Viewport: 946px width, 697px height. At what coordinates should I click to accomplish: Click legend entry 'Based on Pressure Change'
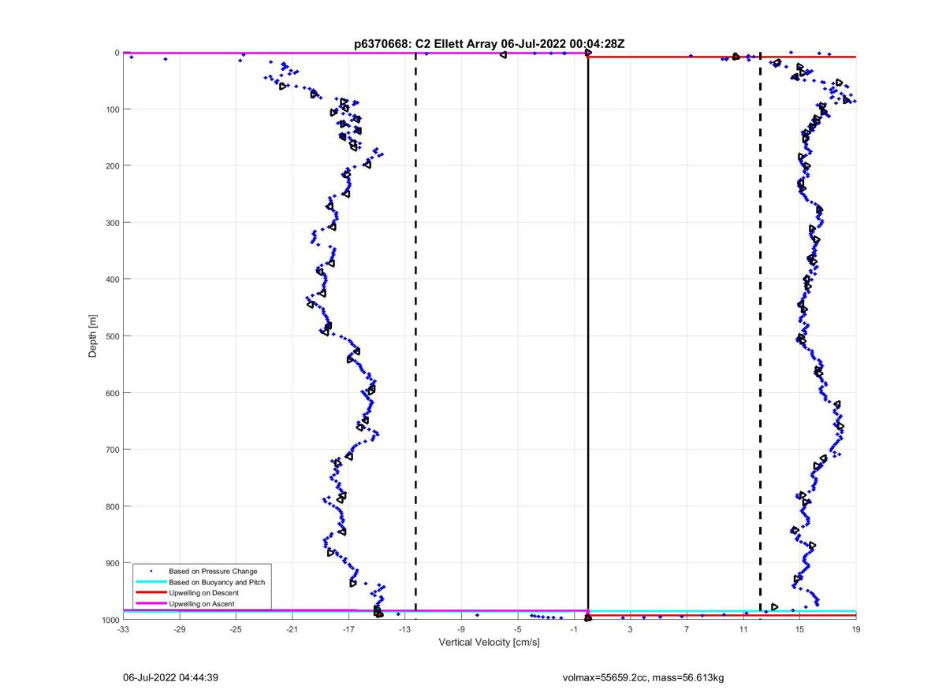[x=213, y=571]
